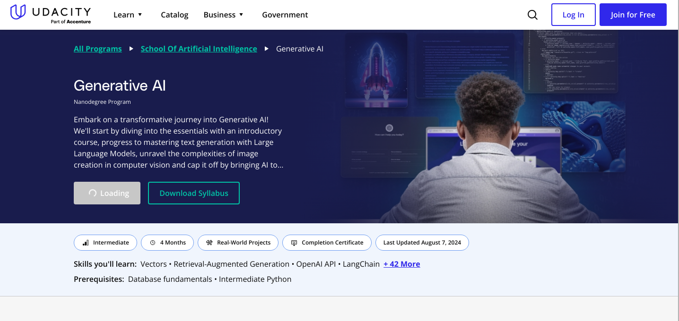Viewport: 679px width, 321px height.
Task: Open the Catalog menu item
Action: 174,15
